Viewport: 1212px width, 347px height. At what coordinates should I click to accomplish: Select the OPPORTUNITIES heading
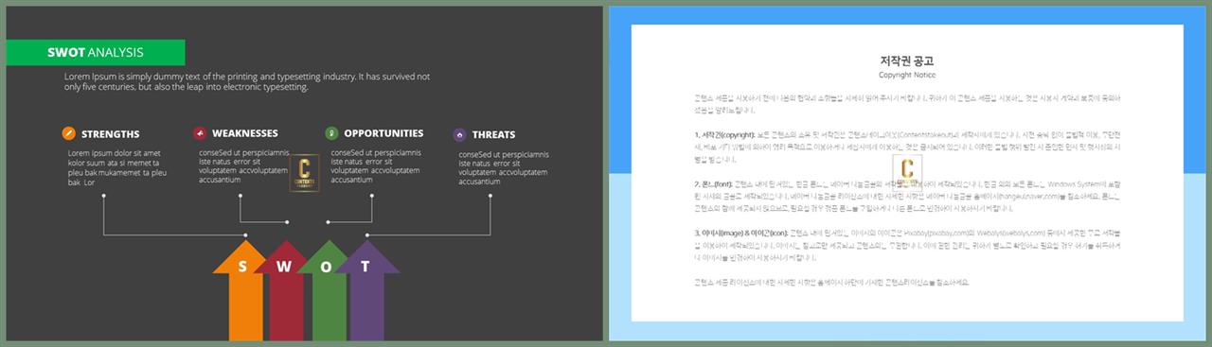coord(383,133)
